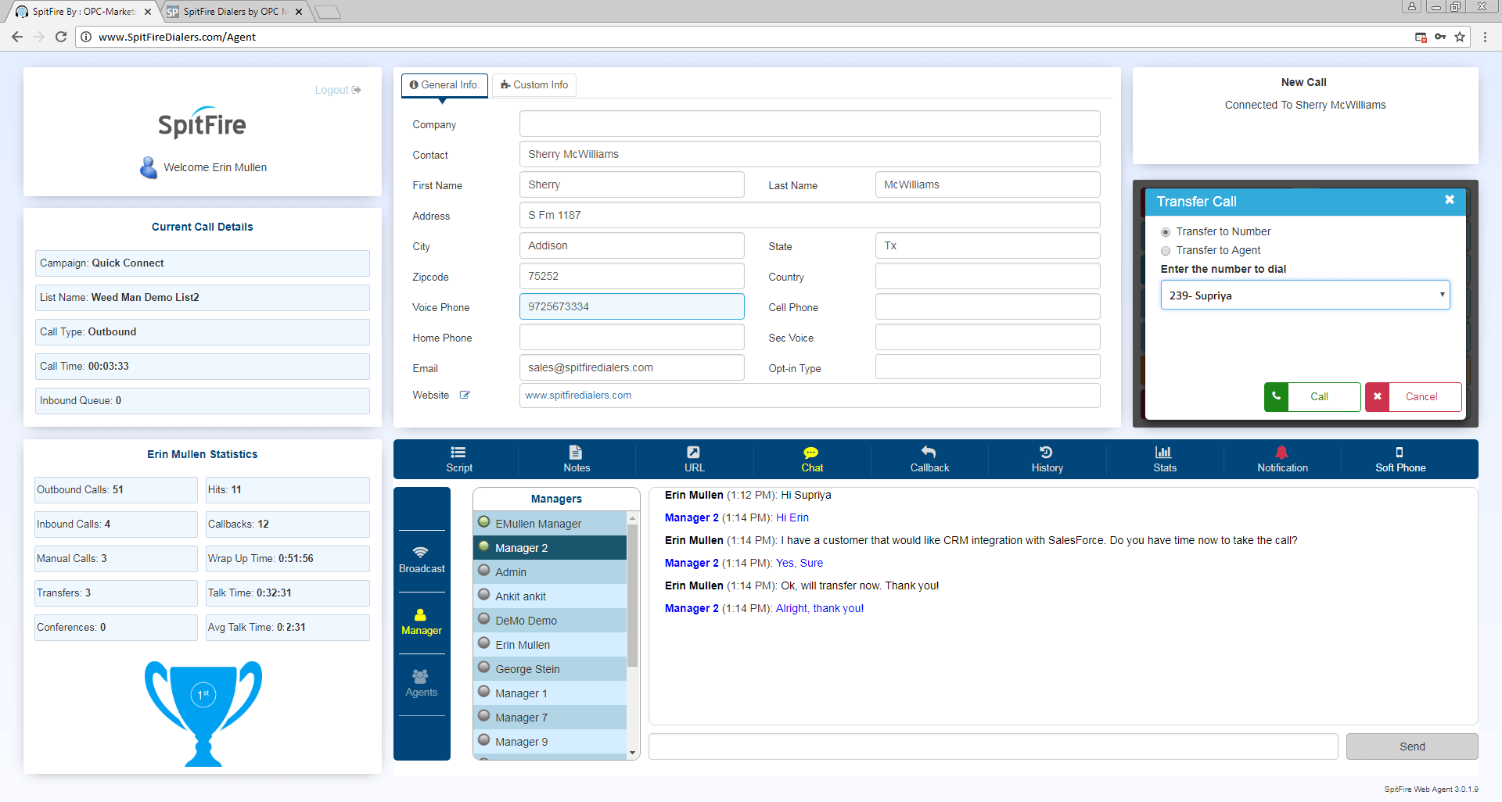Expand the 239- Supriya number dropdown
Screen dimensions: 1502x802
click(x=1305, y=295)
